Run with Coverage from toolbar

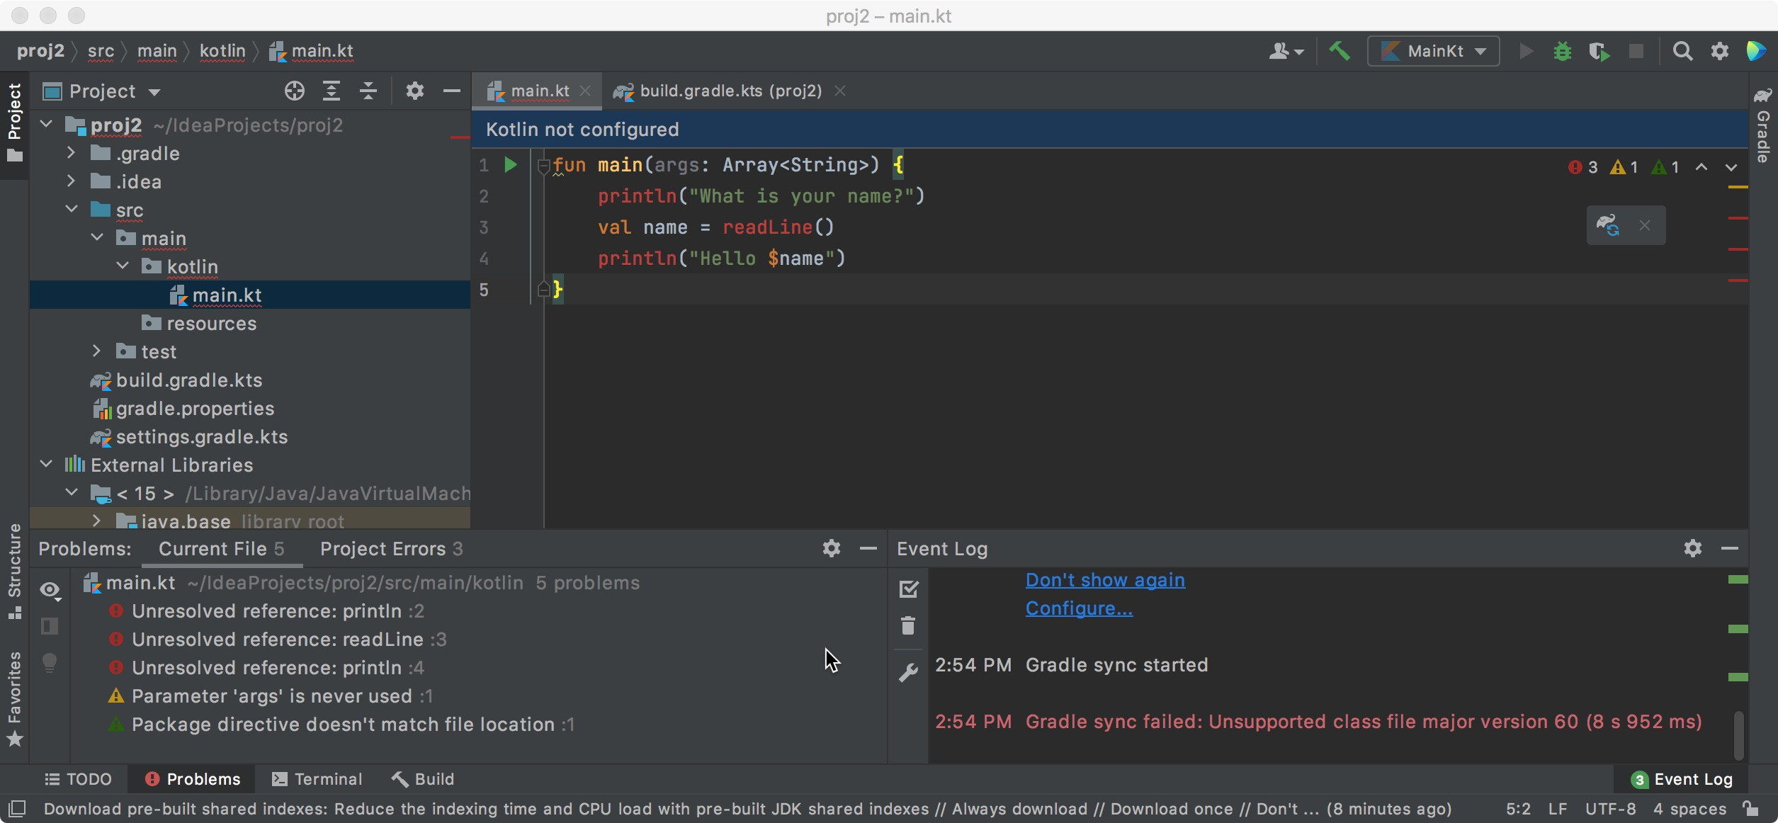[x=1599, y=51]
